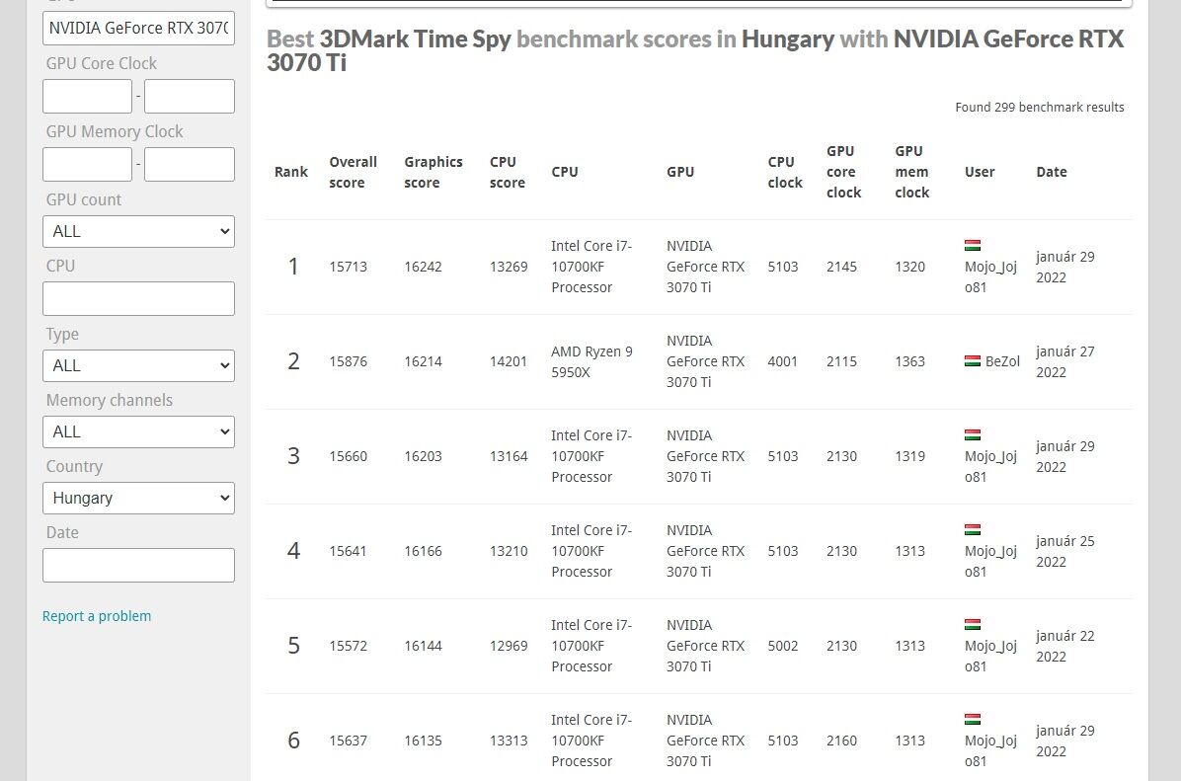Click the Rank column header
1181x781 pixels.
pyautogui.click(x=290, y=172)
